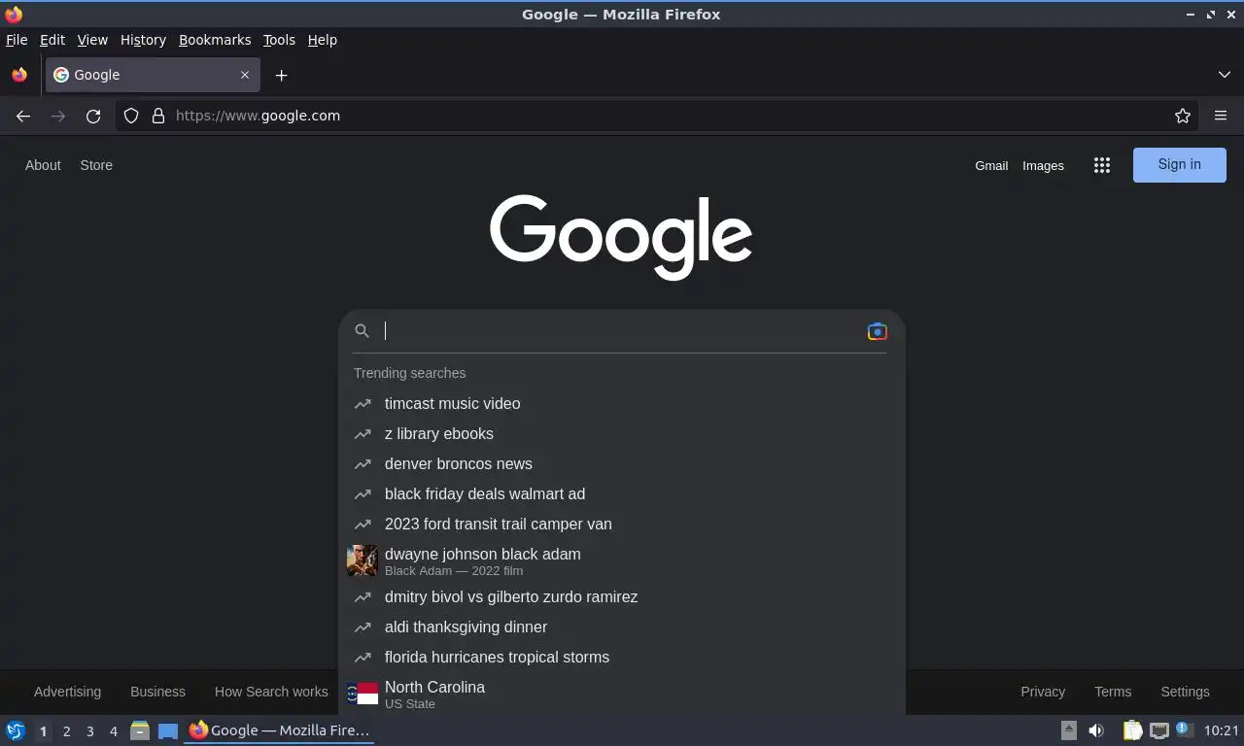Open How Search works link
This screenshot has width=1244, height=746.
[271, 692]
